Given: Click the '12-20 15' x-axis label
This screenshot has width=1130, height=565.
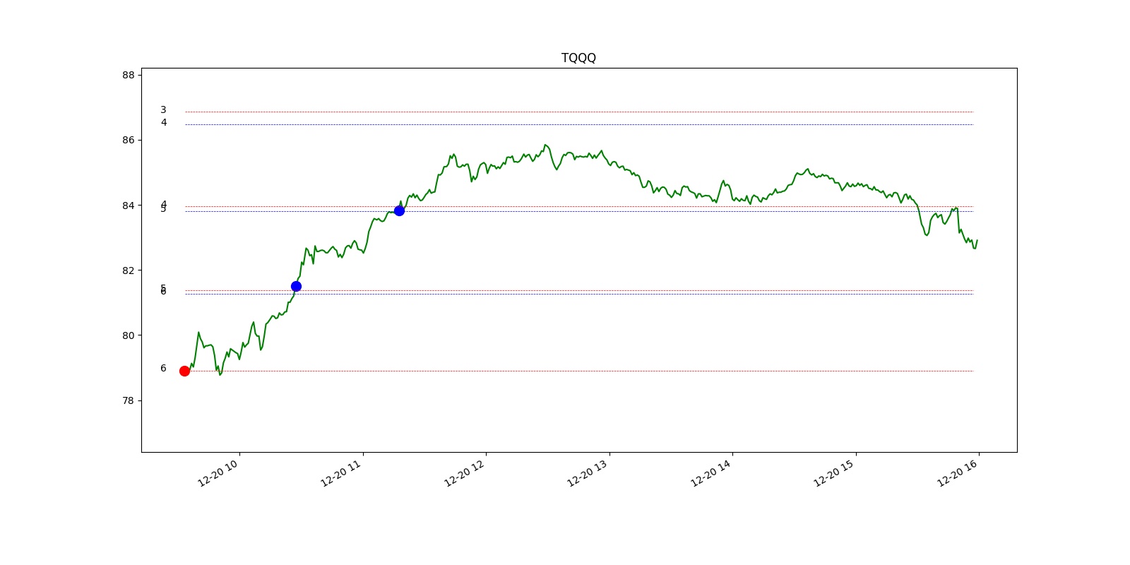Looking at the screenshot, I should coord(834,472).
